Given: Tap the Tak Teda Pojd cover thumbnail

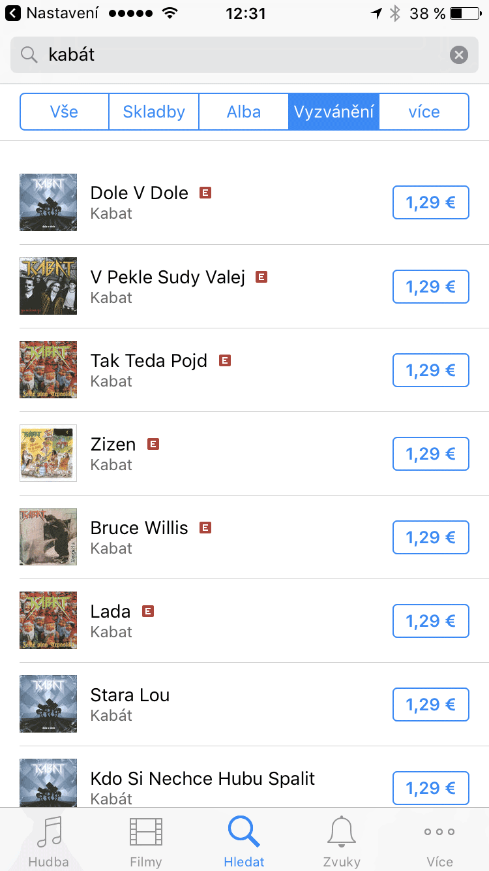Looking at the screenshot, I should click(x=48, y=370).
